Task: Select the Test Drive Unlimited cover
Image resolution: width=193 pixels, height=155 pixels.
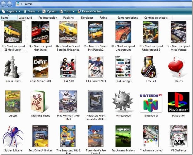Action: click(x=41, y=136)
